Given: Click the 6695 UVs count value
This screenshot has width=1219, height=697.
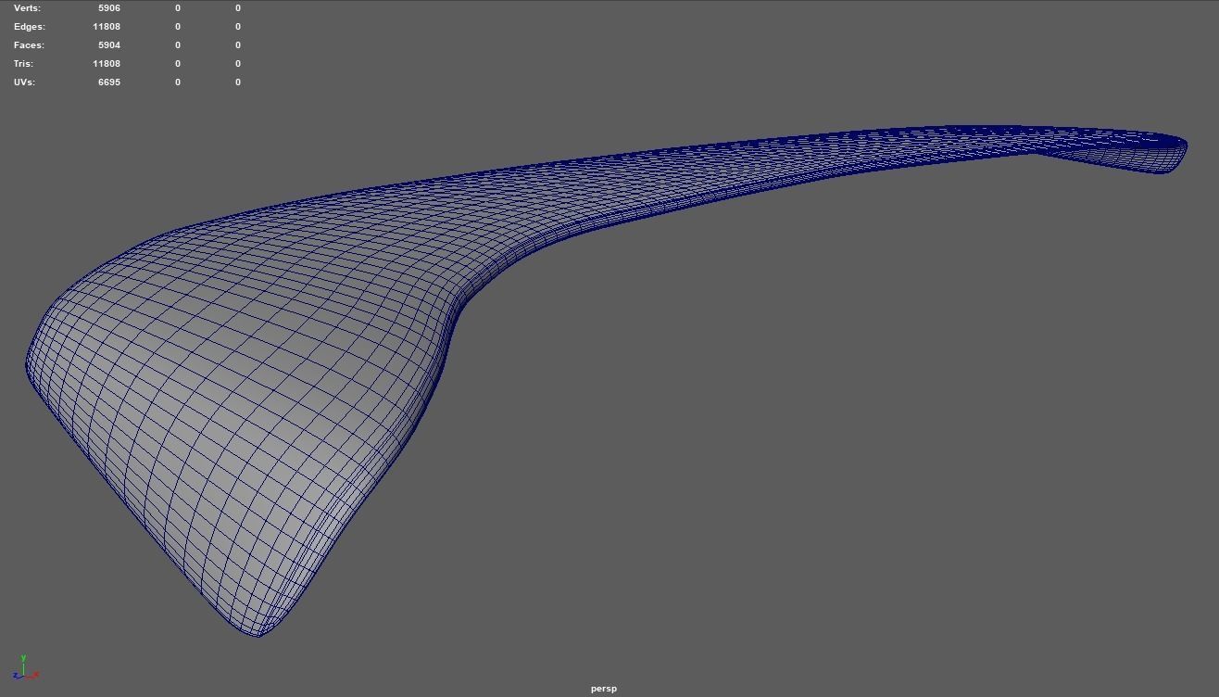Looking at the screenshot, I should click(109, 82).
